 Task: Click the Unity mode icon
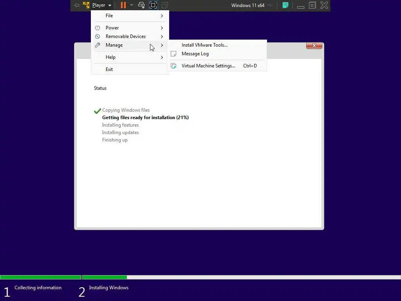pos(165,5)
